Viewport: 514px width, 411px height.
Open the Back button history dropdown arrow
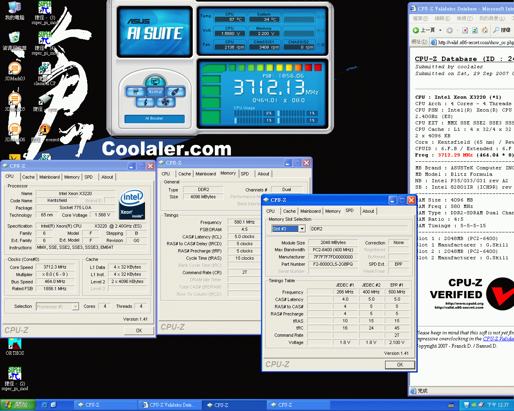tap(440, 30)
